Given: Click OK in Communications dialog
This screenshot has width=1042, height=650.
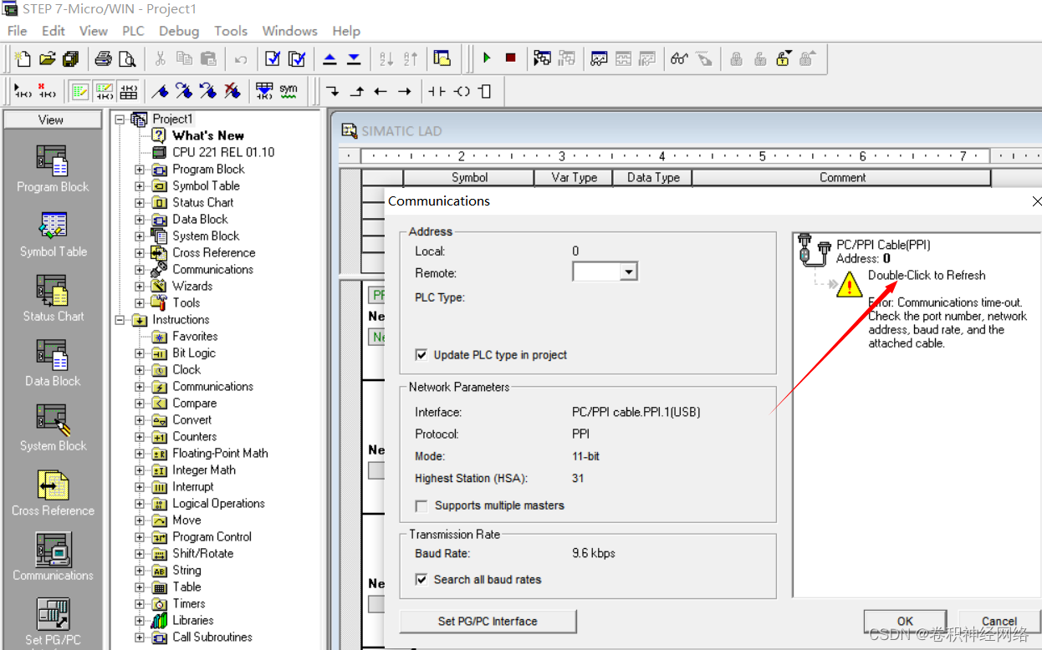Looking at the screenshot, I should [x=906, y=622].
